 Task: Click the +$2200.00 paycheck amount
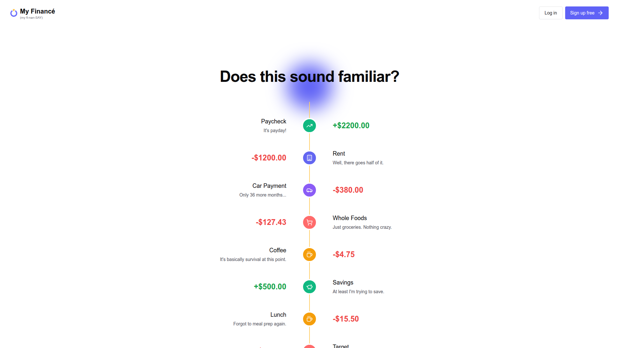(x=351, y=126)
